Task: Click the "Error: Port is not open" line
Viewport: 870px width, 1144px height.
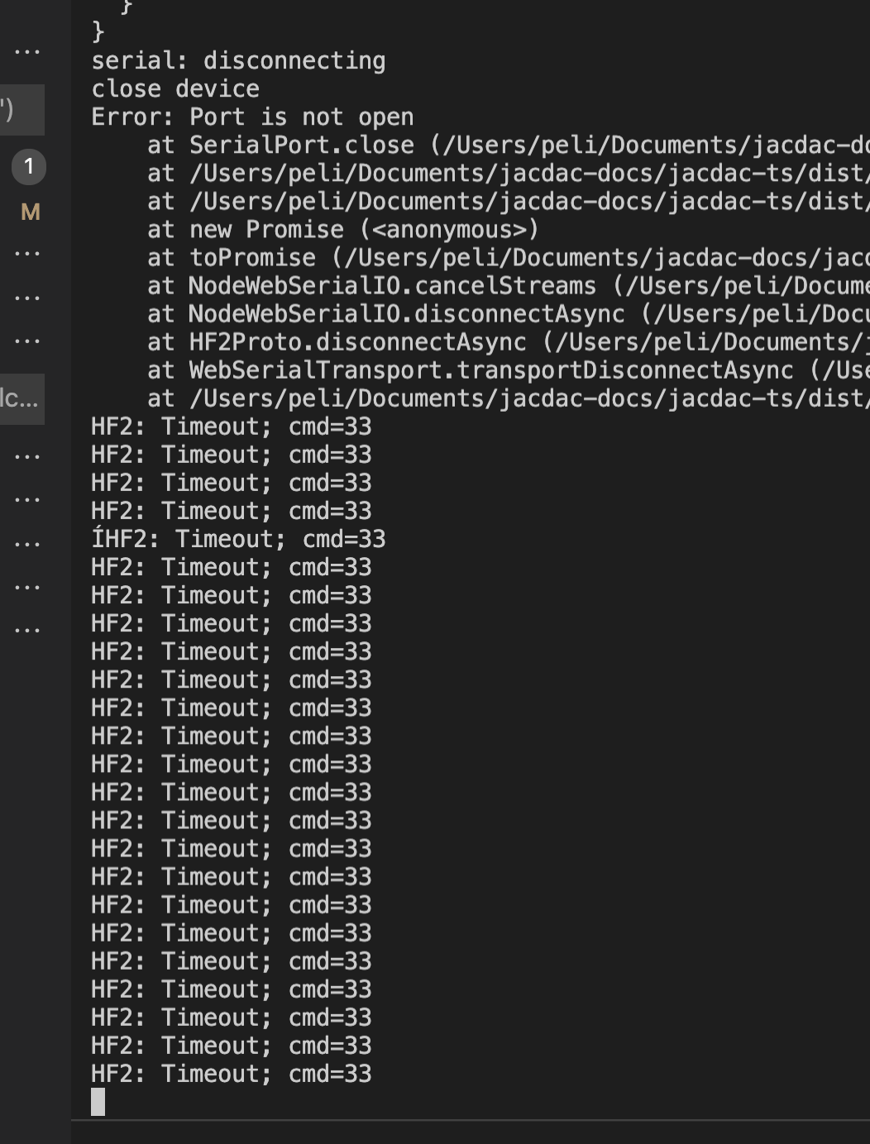Action: pyautogui.click(x=252, y=117)
